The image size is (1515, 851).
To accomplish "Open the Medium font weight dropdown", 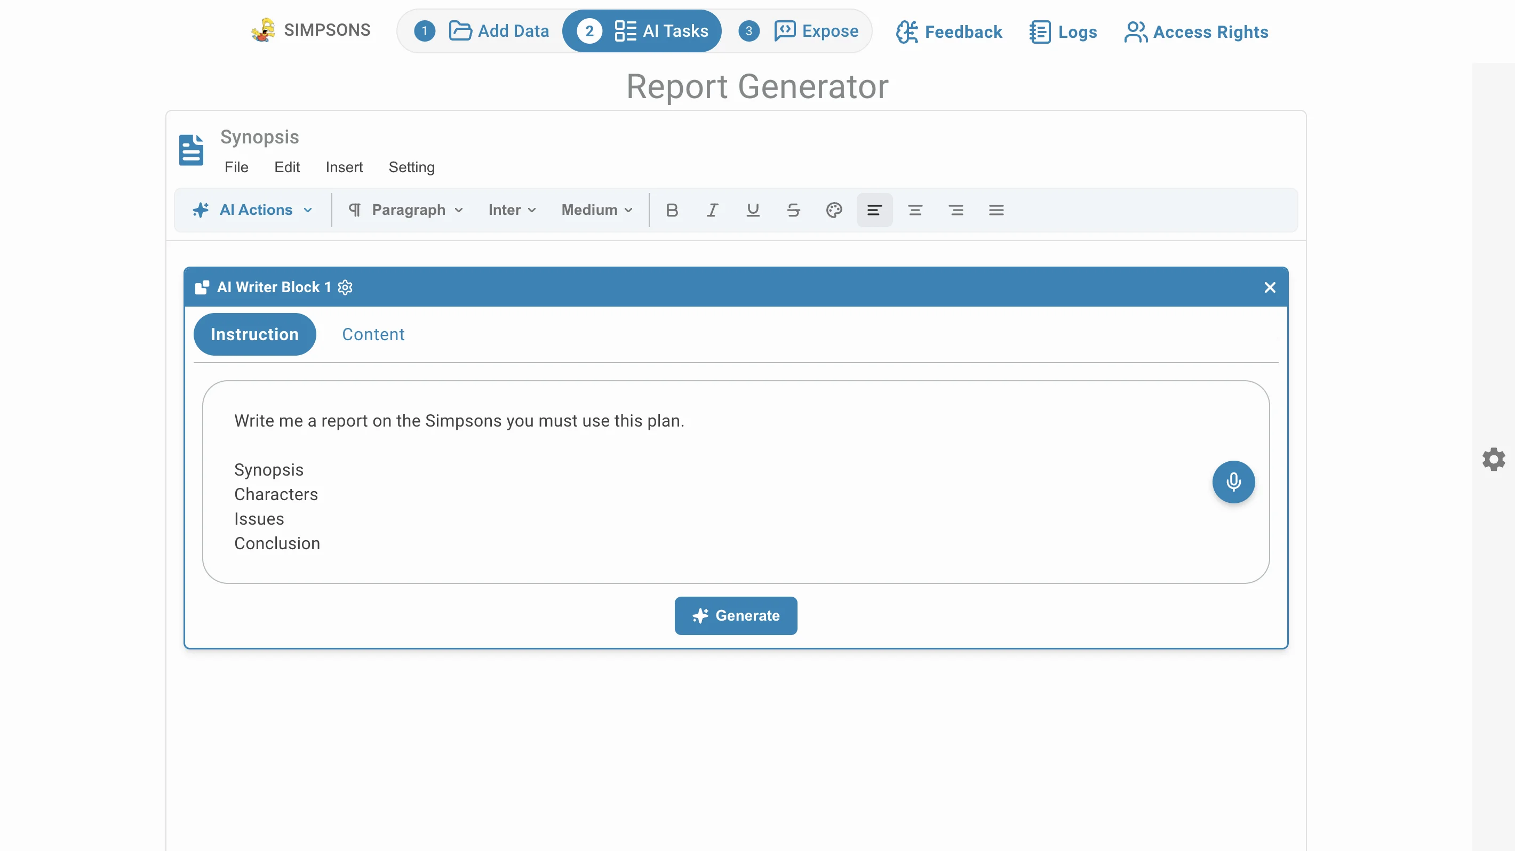I will click(596, 211).
